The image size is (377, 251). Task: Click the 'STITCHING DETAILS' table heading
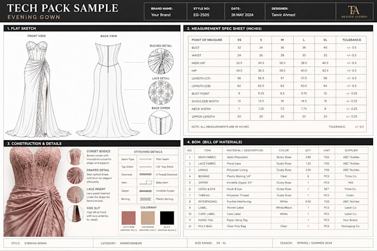tap(148, 152)
